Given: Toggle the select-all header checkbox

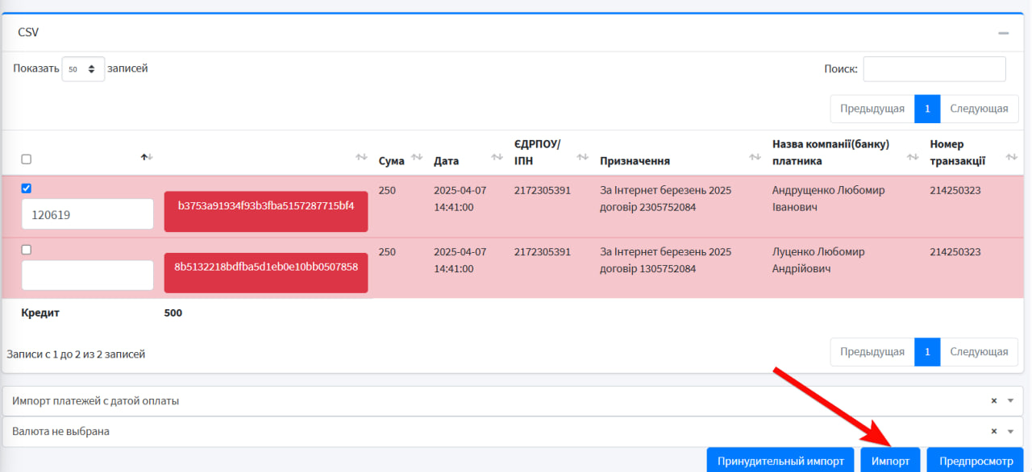Looking at the screenshot, I should coord(26,159).
